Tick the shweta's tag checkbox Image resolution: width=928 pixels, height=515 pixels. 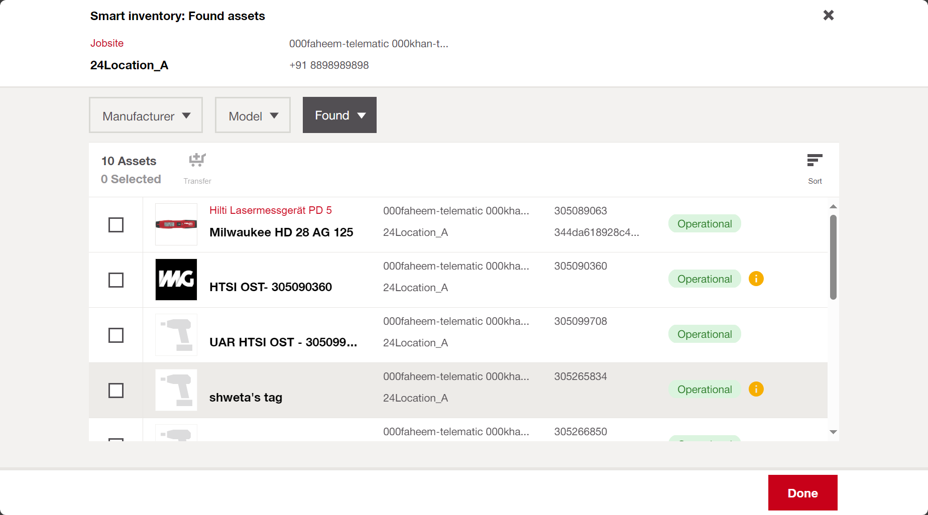(116, 391)
